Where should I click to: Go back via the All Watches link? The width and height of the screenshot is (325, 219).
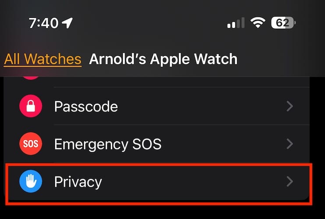pyautogui.click(x=42, y=59)
